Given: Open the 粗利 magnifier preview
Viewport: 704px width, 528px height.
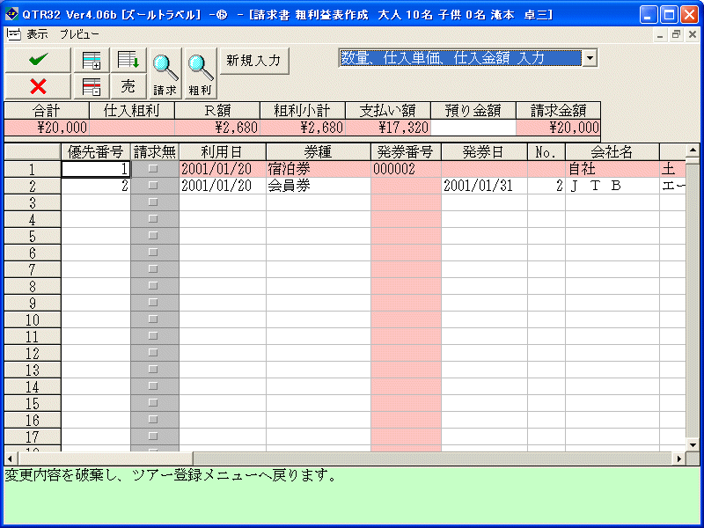Looking at the screenshot, I should [x=201, y=72].
